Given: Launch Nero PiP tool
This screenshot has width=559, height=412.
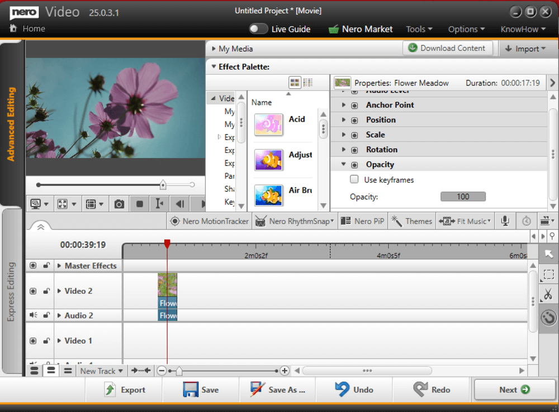Looking at the screenshot, I should (363, 221).
